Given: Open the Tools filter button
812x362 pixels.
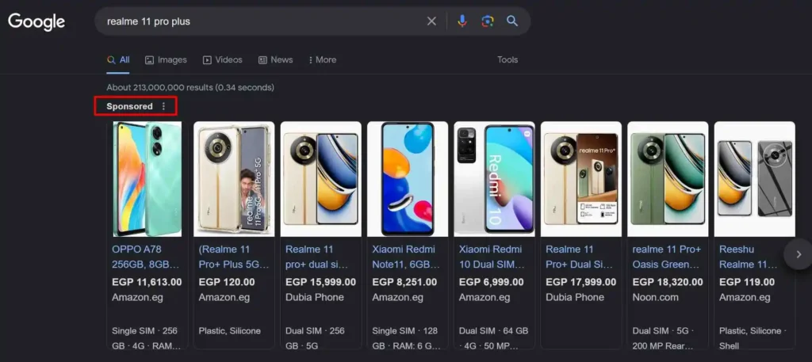Looking at the screenshot, I should point(507,60).
